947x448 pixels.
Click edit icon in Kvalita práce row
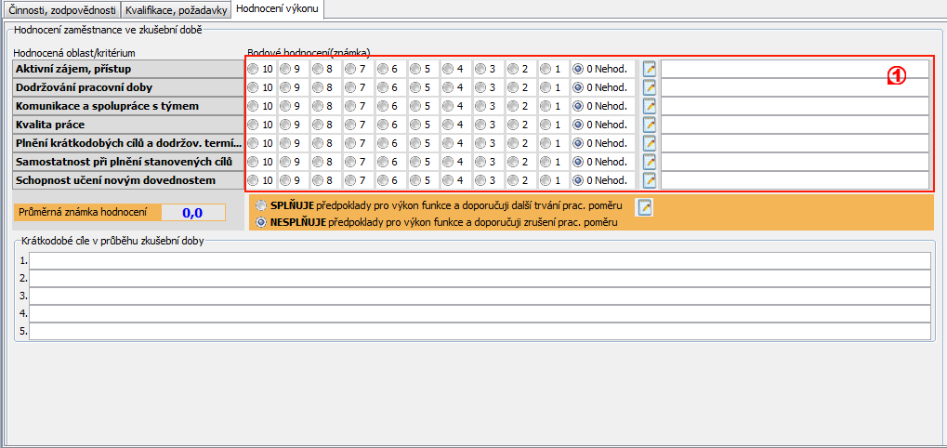[650, 125]
